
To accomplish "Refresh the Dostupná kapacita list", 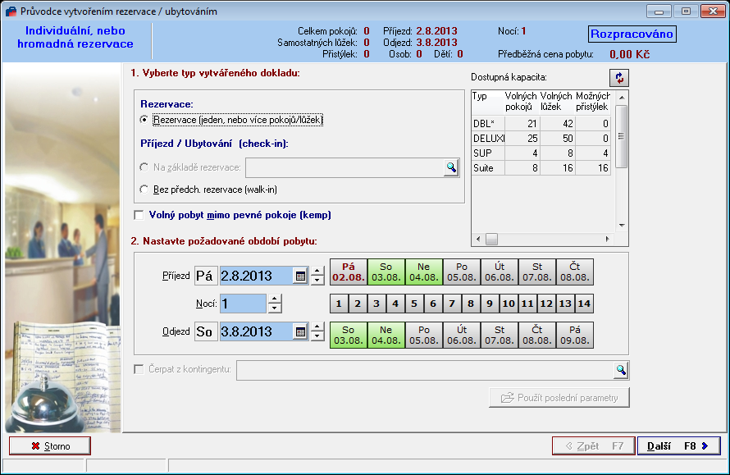I will tap(620, 77).
